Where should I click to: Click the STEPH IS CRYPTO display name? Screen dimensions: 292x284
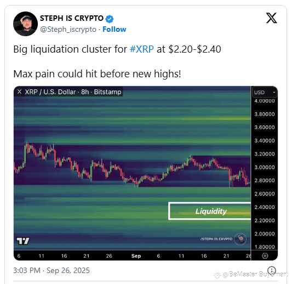pos(72,18)
